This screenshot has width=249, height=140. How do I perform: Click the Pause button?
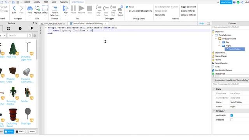click(x=74, y=8)
